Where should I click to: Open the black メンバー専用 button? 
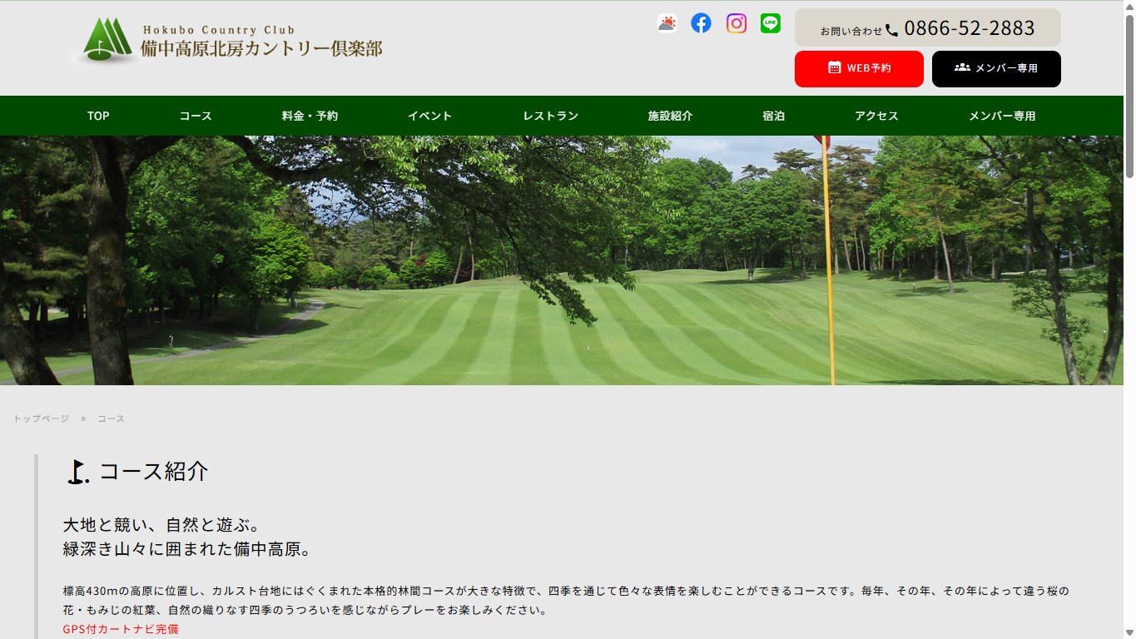[x=996, y=69]
